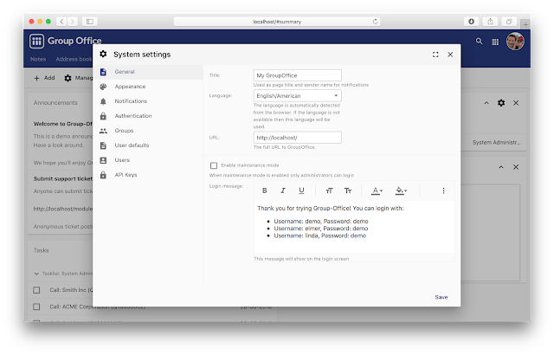Close the first right-side portlet
This screenshot has width=554, height=355.
(516, 103)
